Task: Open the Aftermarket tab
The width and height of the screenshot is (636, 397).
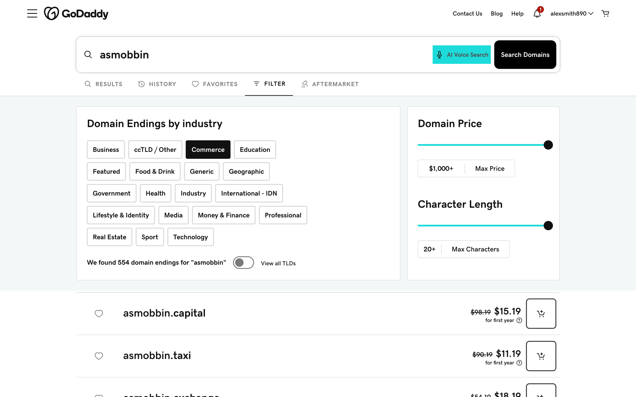Action: coord(330,84)
